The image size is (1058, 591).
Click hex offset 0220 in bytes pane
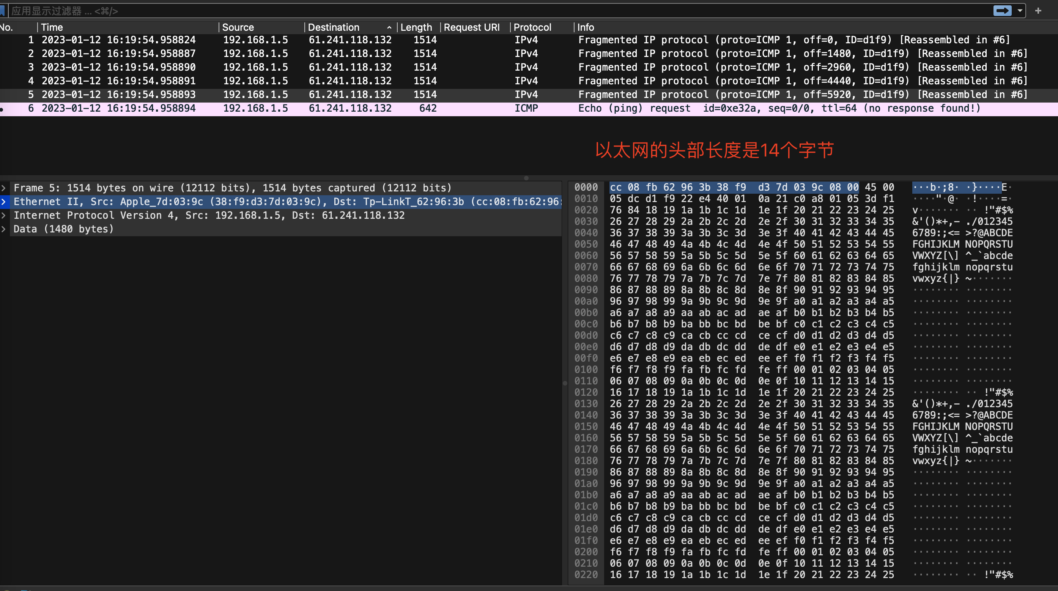click(x=586, y=575)
